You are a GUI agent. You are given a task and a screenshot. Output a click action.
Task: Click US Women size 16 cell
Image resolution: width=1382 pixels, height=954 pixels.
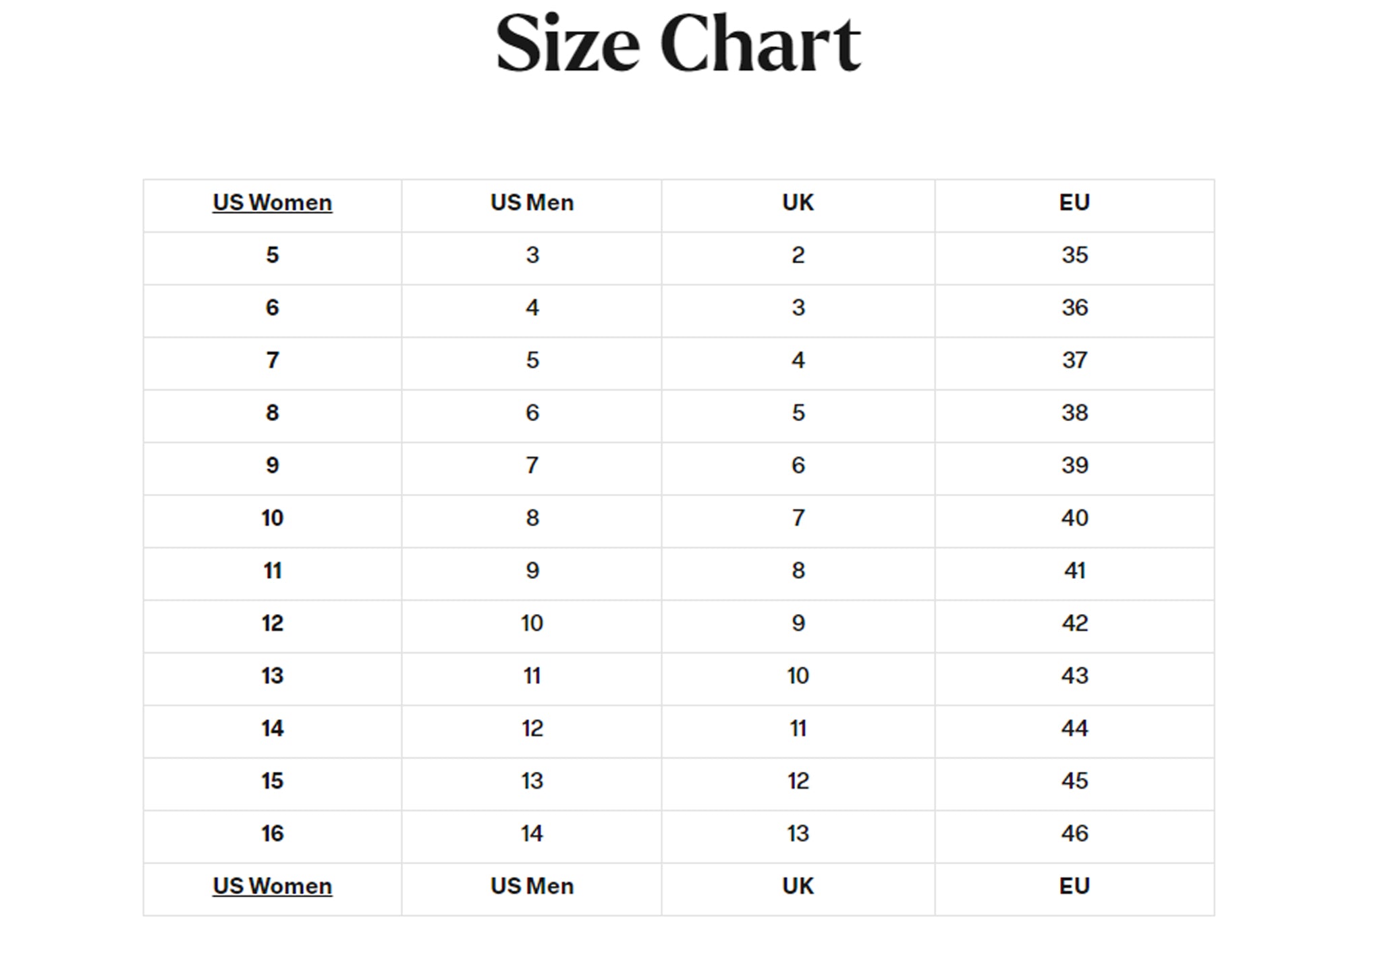click(x=272, y=834)
